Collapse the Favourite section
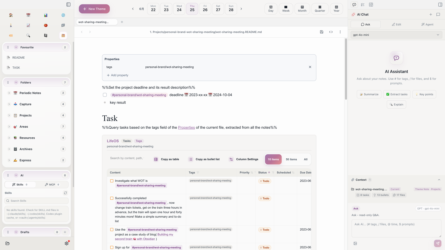 (16, 47)
